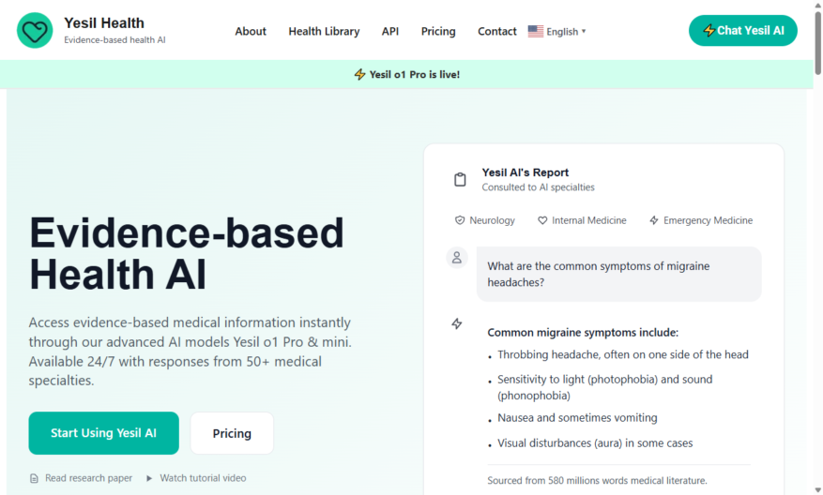The image size is (823, 495).
Task: Click the white Pricing button under the headline
Action: pos(232,433)
